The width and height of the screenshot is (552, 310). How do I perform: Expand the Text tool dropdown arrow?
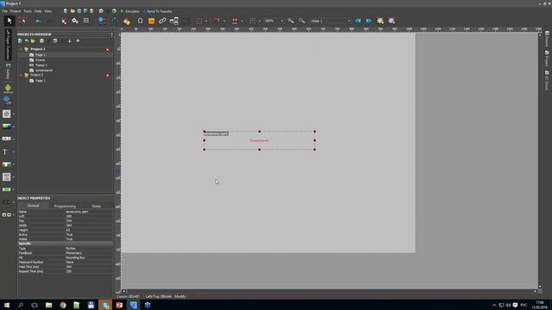14,152
